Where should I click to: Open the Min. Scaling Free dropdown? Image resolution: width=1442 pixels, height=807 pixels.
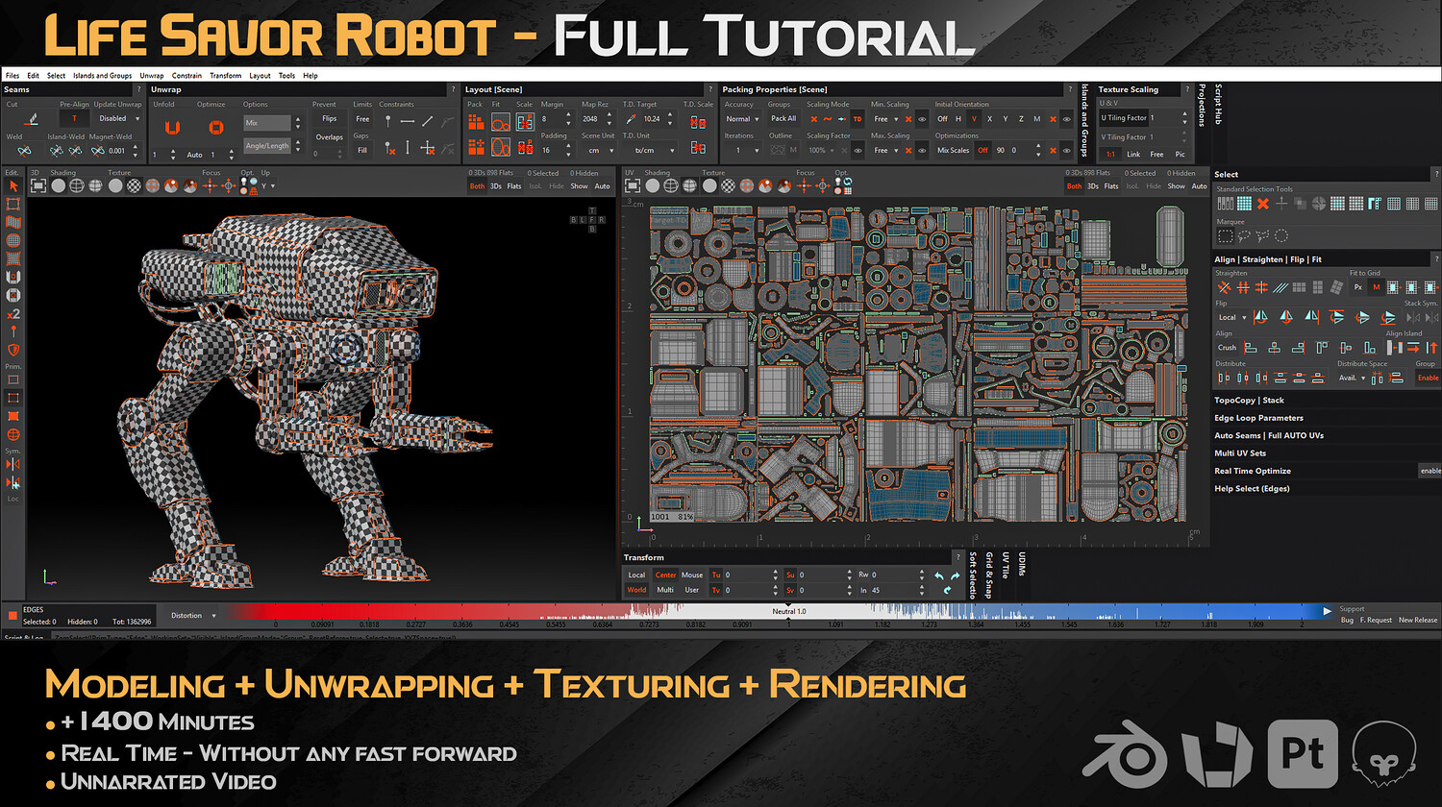(x=886, y=119)
